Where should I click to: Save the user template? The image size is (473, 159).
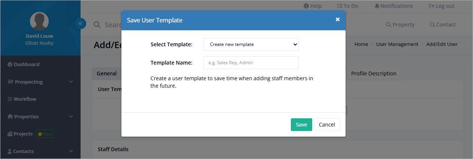301,125
